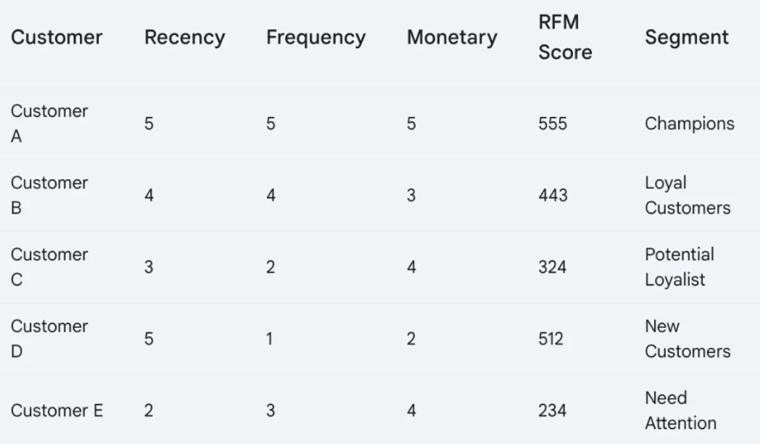Select the Loyal Customers segment cell
The width and height of the screenshot is (760, 444).
click(688, 195)
